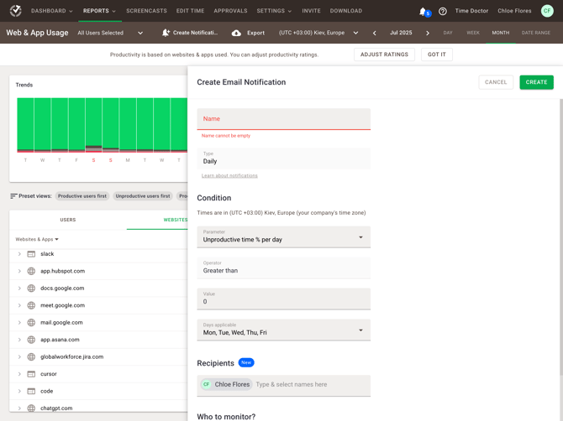The height and width of the screenshot is (421, 563).
Task: Open the Days applicable dropdown
Action: (284, 330)
